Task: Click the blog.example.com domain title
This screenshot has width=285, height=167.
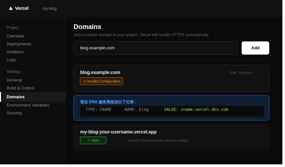Action: click(100, 72)
